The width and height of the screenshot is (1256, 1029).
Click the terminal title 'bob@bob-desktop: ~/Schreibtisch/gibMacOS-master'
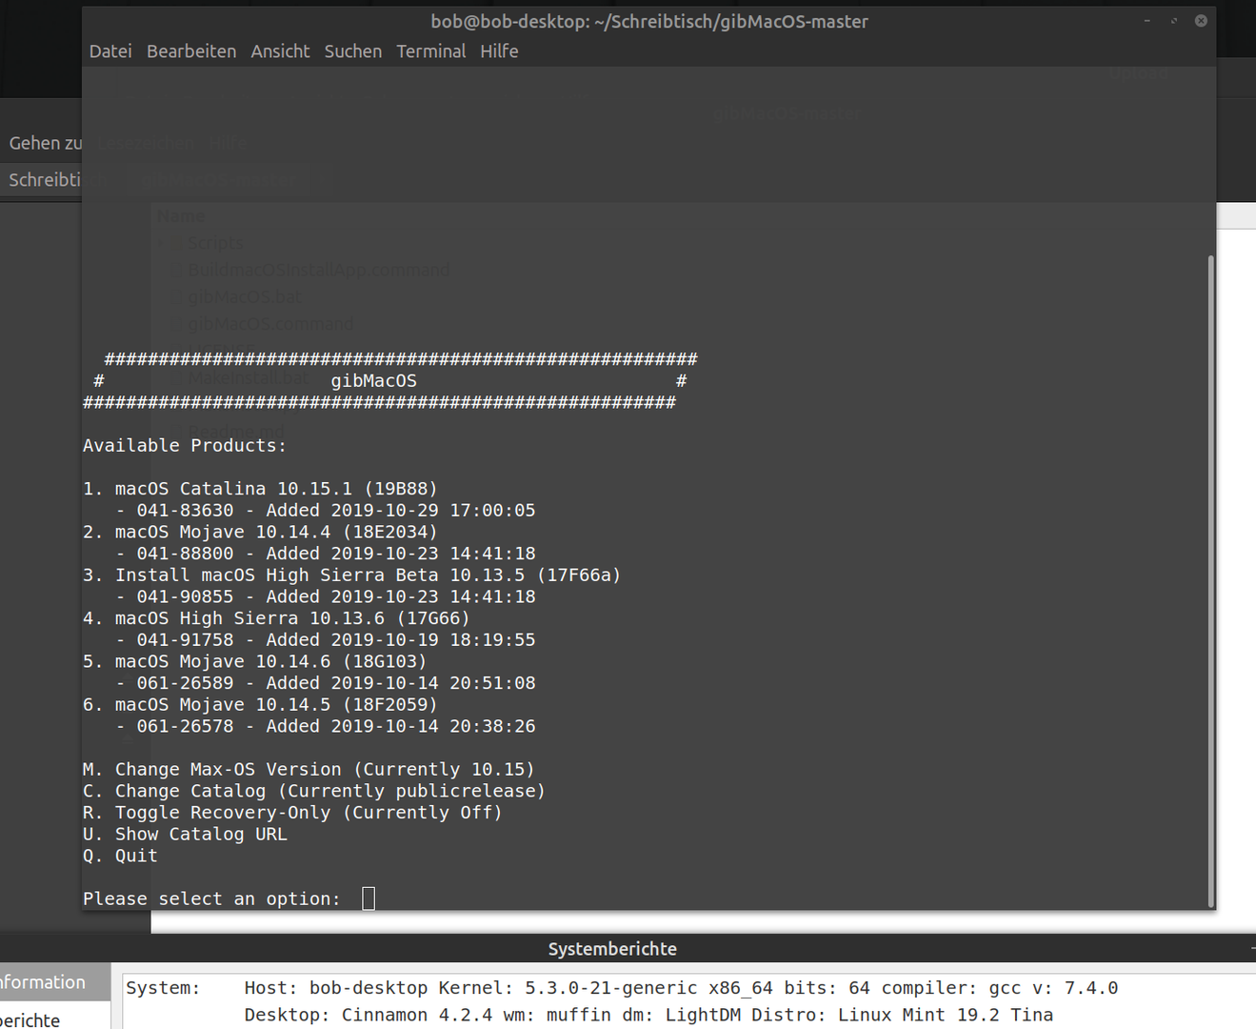pyautogui.click(x=649, y=21)
